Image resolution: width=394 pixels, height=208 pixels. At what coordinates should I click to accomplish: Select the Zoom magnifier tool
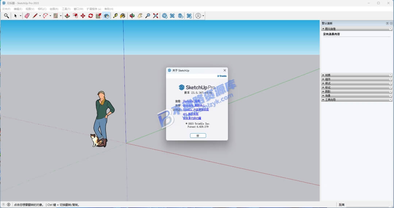(x=148, y=16)
